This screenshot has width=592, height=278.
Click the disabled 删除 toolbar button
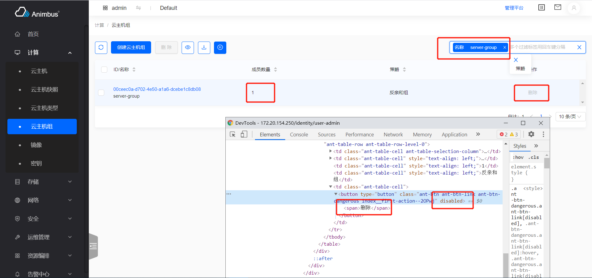coord(166,47)
